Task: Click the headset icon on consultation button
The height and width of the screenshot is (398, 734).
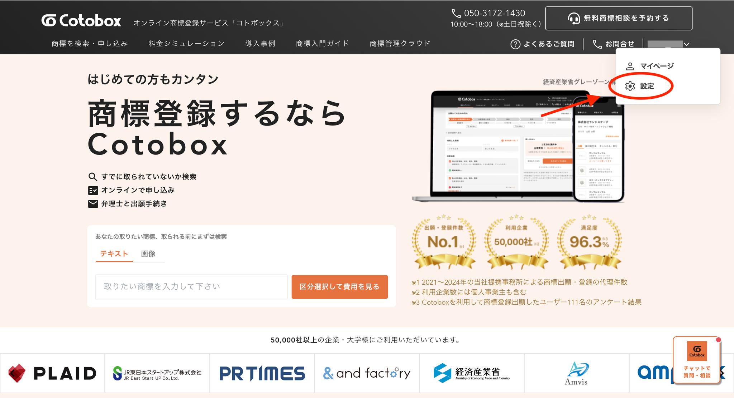Action: 574,18
